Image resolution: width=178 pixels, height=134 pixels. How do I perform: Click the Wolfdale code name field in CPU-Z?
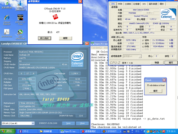[132, 13]
